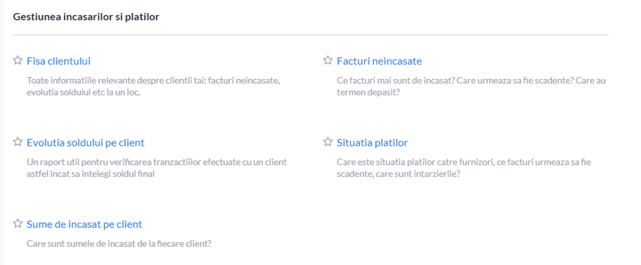Star the Facturi neincasate report

(x=328, y=60)
